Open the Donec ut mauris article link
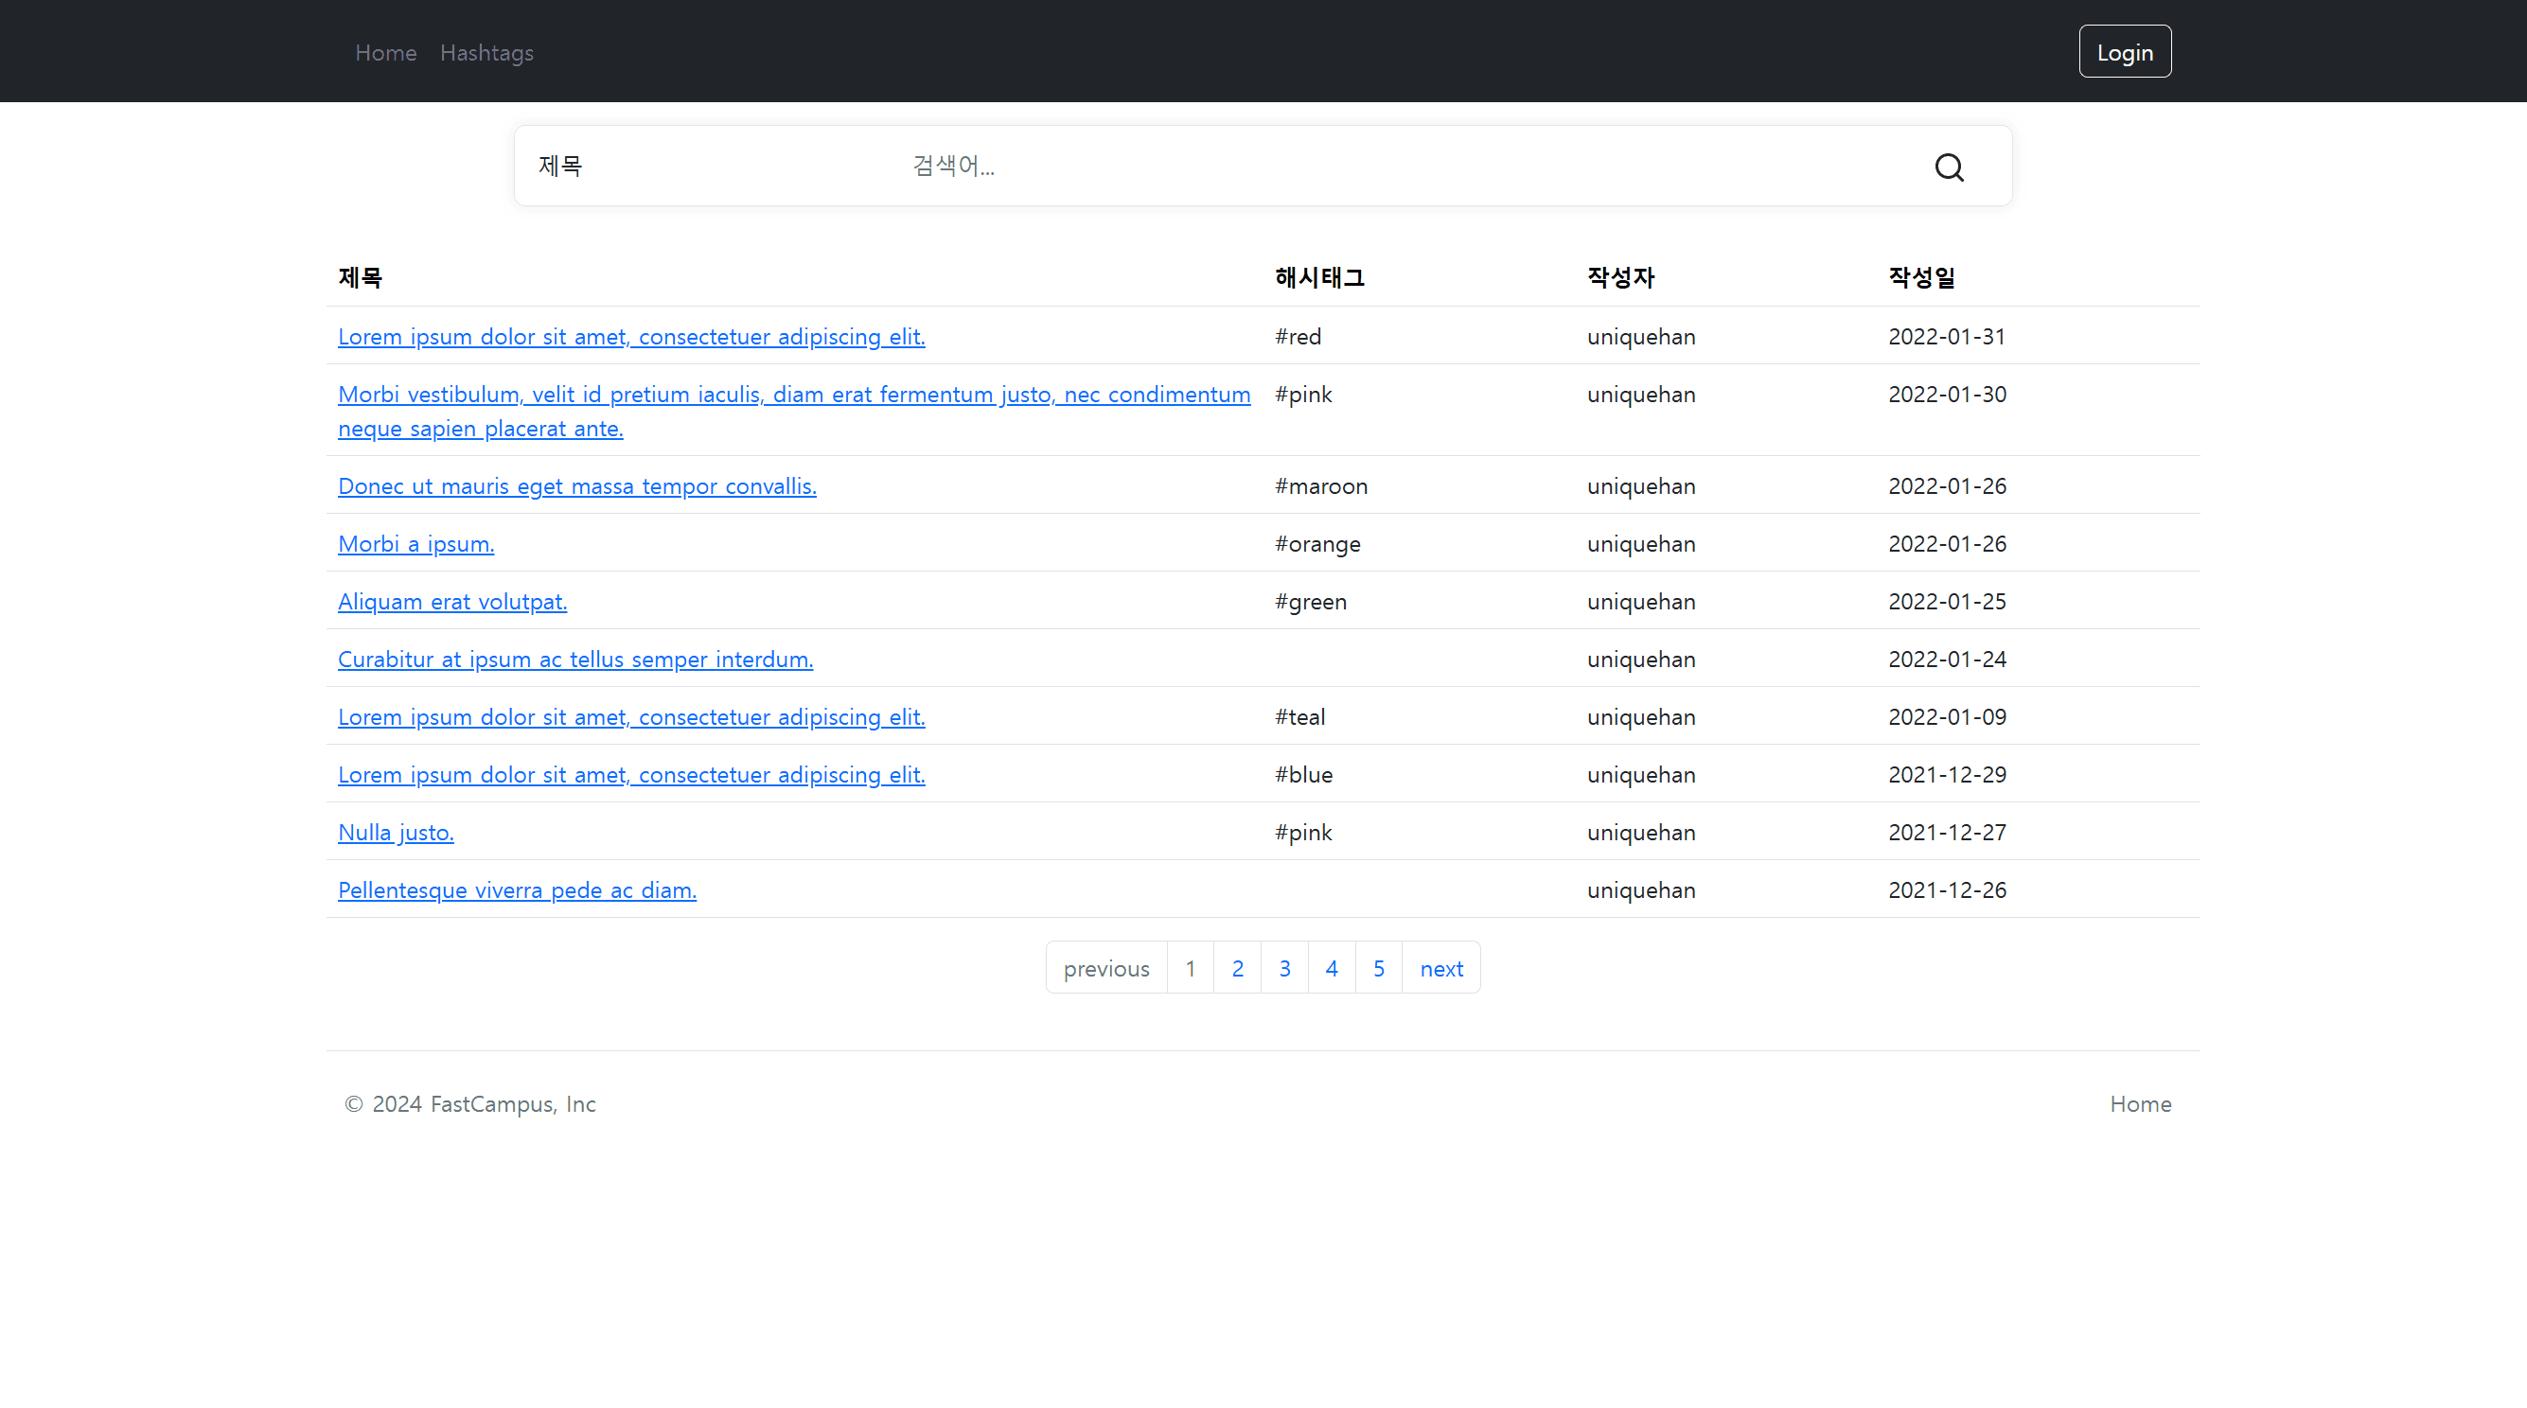The image size is (2527, 1408). tap(576, 486)
